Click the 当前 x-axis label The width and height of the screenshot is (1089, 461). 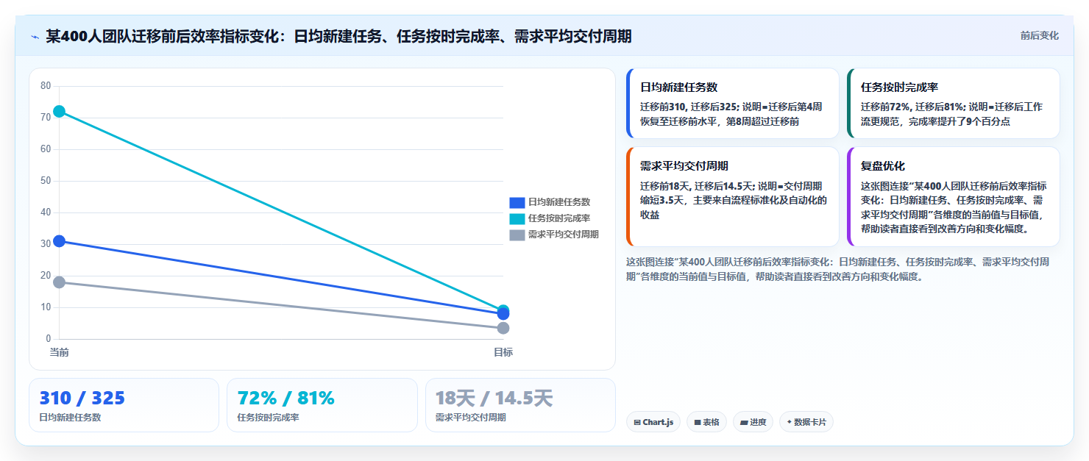tap(59, 352)
